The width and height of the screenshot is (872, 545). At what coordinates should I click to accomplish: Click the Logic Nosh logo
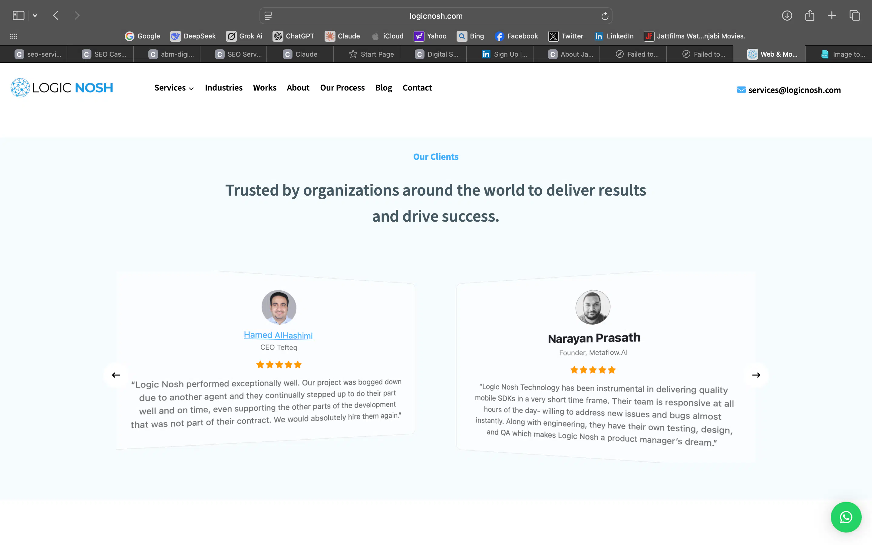tap(61, 87)
